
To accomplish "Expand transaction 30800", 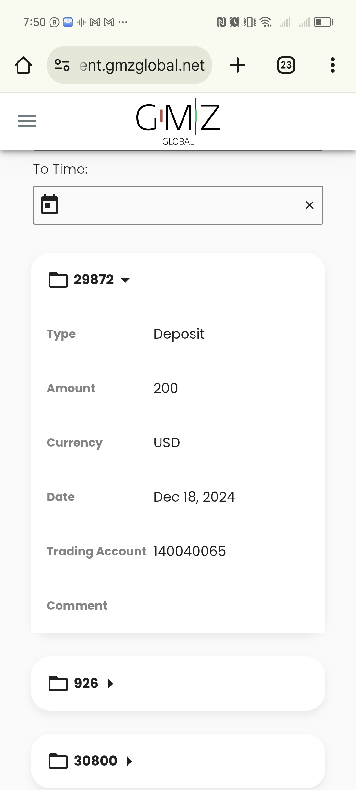I will [x=129, y=761].
